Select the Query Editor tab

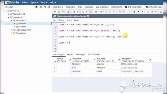[x=59, y=20]
